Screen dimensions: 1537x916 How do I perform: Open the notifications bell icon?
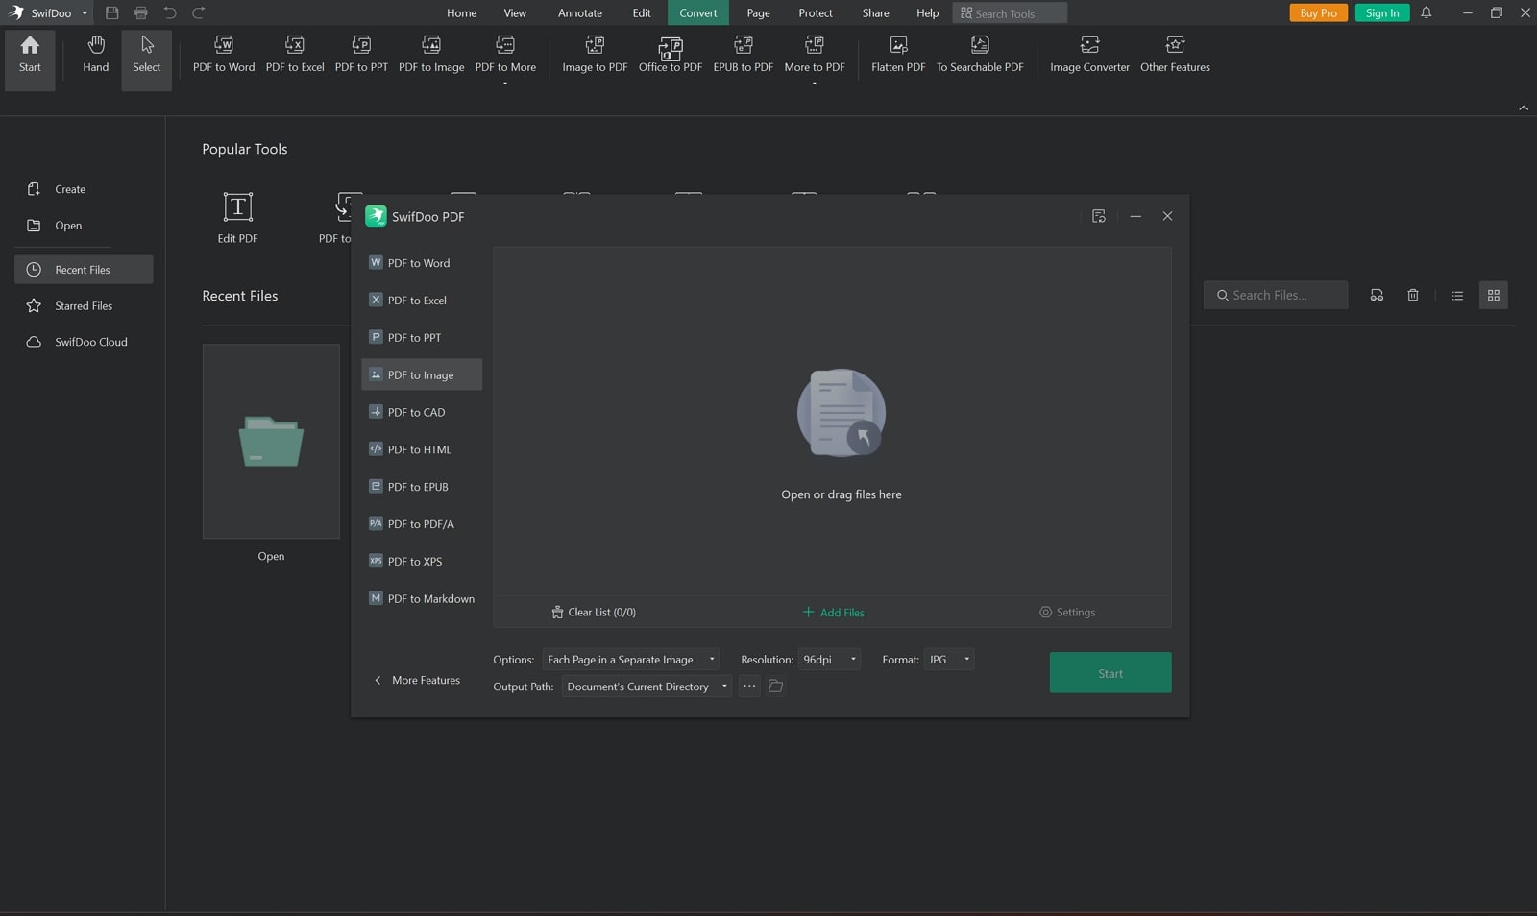click(1426, 12)
